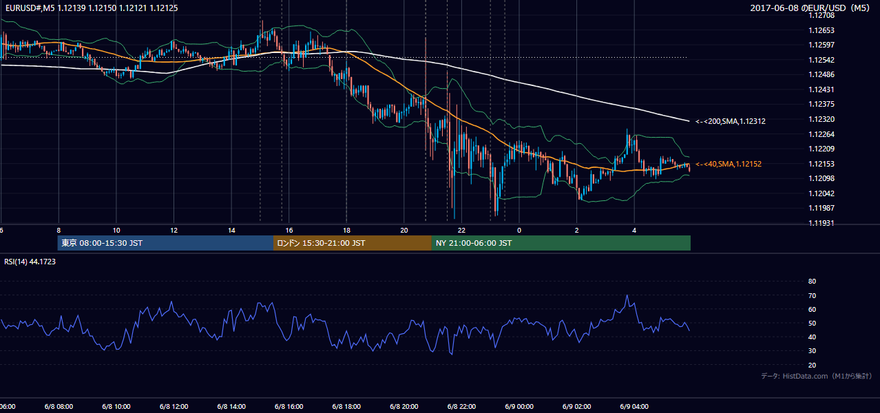Click RSI scale value 30
The height and width of the screenshot is (413, 880).
(812, 350)
